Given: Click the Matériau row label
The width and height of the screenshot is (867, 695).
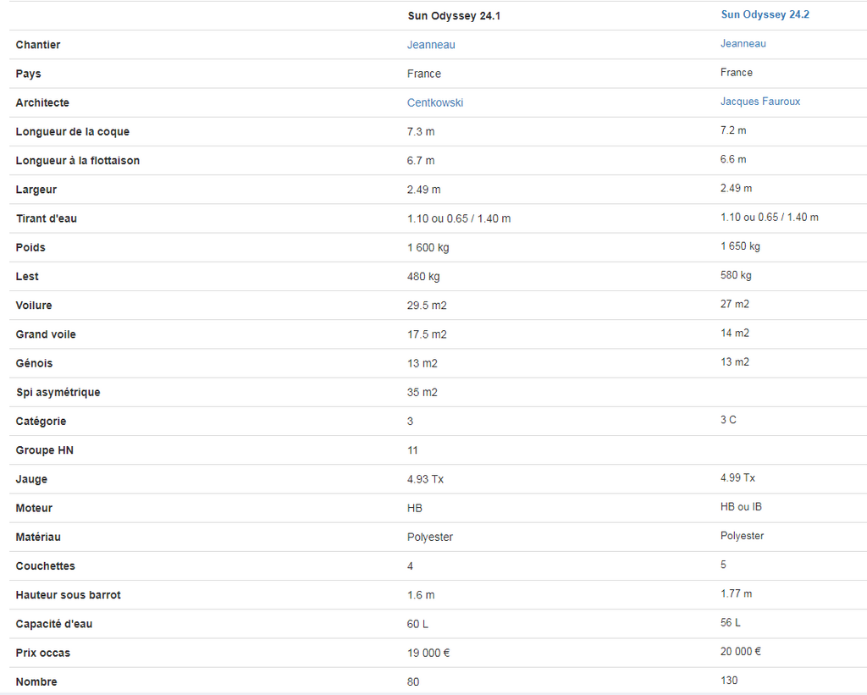Looking at the screenshot, I should click(x=38, y=537).
